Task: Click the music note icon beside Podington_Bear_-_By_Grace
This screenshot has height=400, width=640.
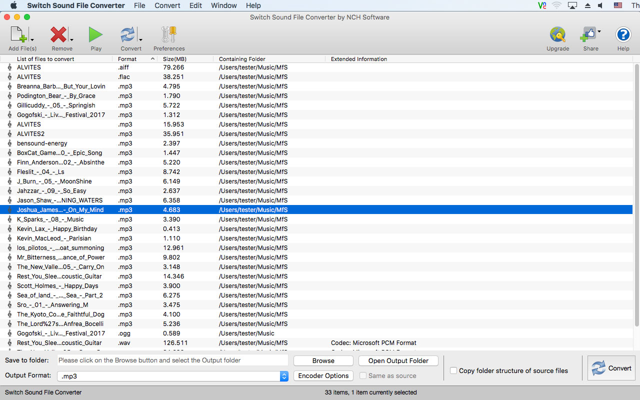Action: click(x=9, y=96)
